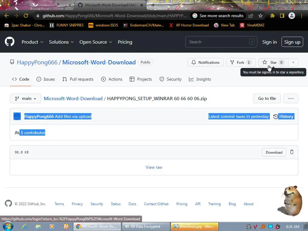Viewport: 308px width, 231px height.
Task: Expand the Star lists dropdown arrow
Action: click(293, 62)
